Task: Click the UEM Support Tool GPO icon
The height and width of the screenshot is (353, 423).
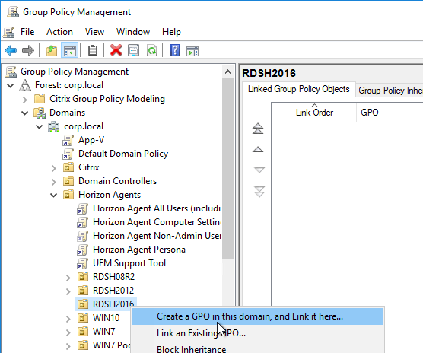Action: pyautogui.click(x=82, y=263)
